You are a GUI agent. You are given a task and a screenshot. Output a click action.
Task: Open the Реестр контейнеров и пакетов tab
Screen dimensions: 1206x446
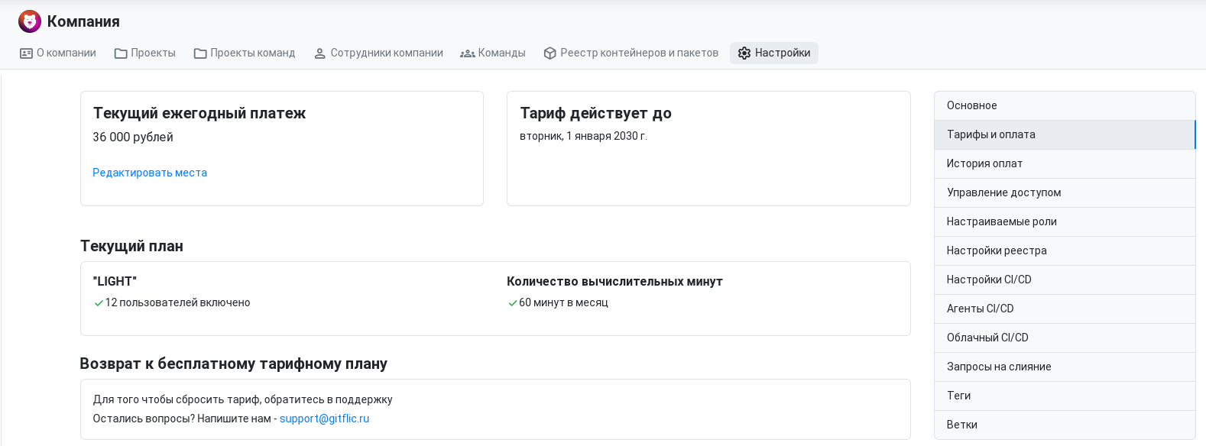pos(631,53)
